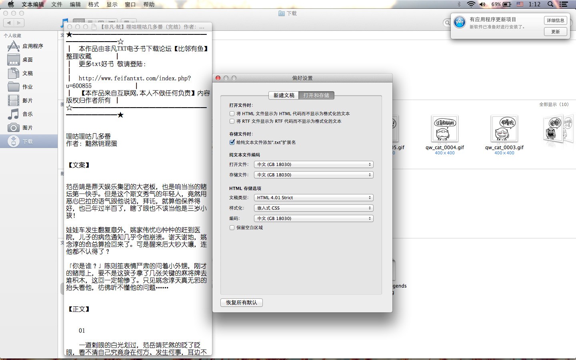
Task: Click 恢复所有默认 button
Action: pos(242,302)
